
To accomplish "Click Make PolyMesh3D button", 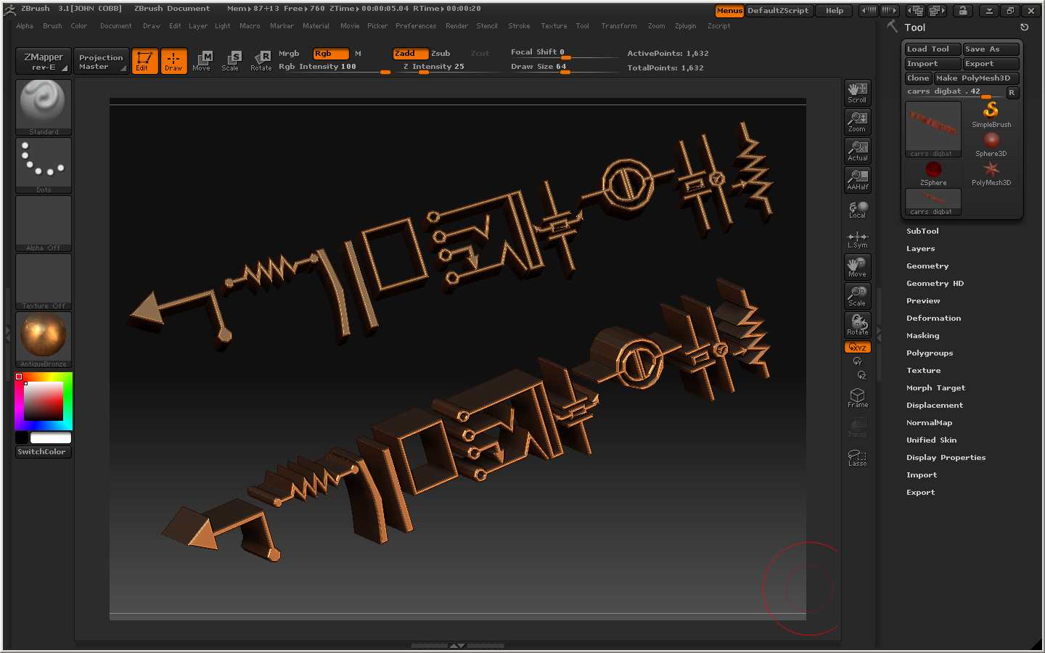I will pos(976,78).
